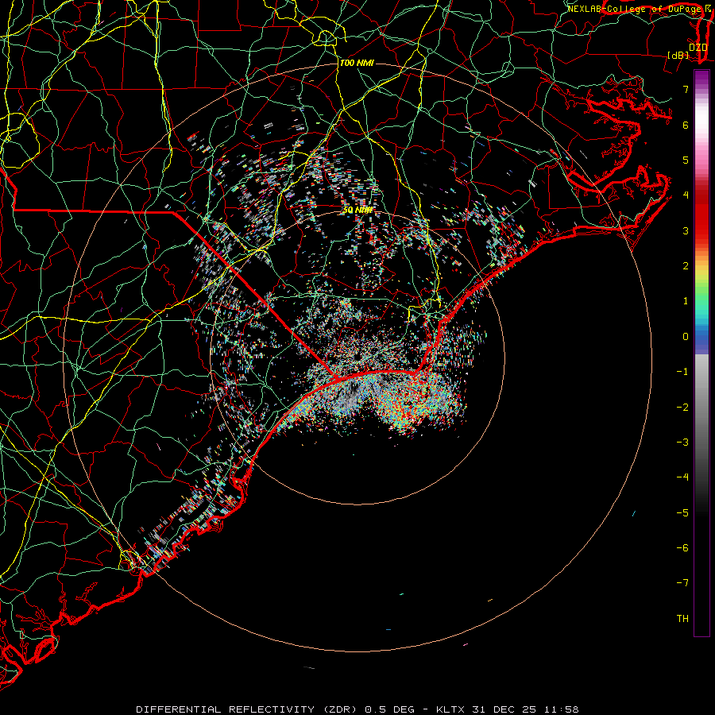Click the TH label below the scale
Screen dimensions: 715x715
point(682,619)
